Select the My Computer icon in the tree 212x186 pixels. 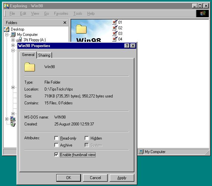(13, 35)
